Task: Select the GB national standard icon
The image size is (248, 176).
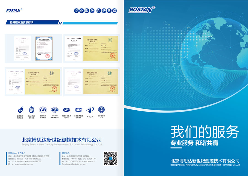Action: [43, 110]
